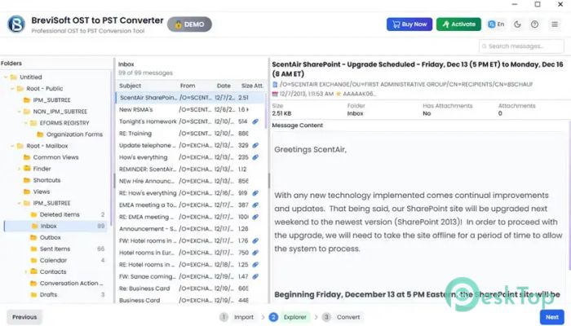571x326 pixels.
Task: Click the DEMO lock badge
Action: (x=189, y=24)
